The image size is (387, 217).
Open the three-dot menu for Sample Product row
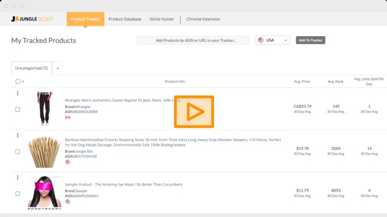18,177
